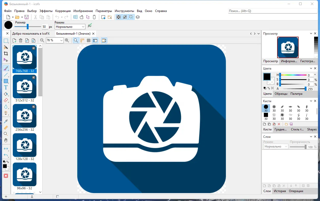Click the Windows icon creation button
The image size is (320, 201).
click(75, 17)
